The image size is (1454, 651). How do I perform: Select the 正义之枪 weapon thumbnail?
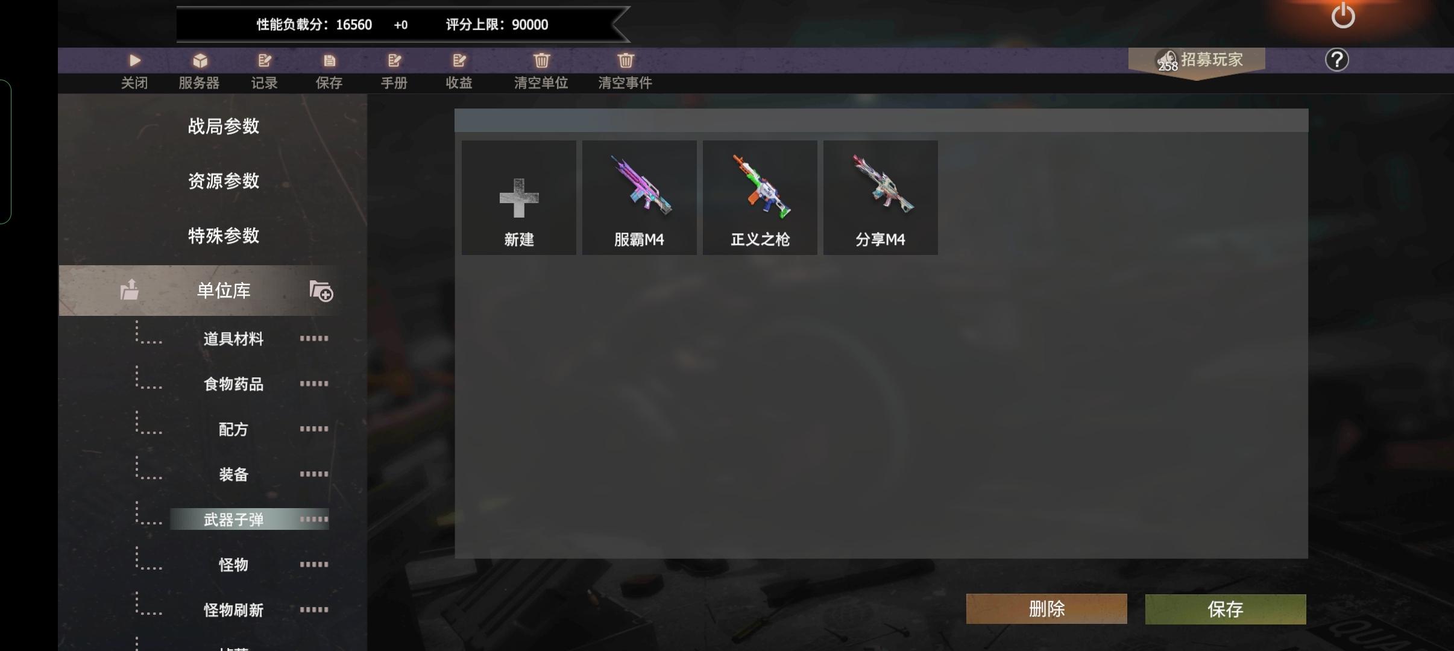click(x=760, y=198)
